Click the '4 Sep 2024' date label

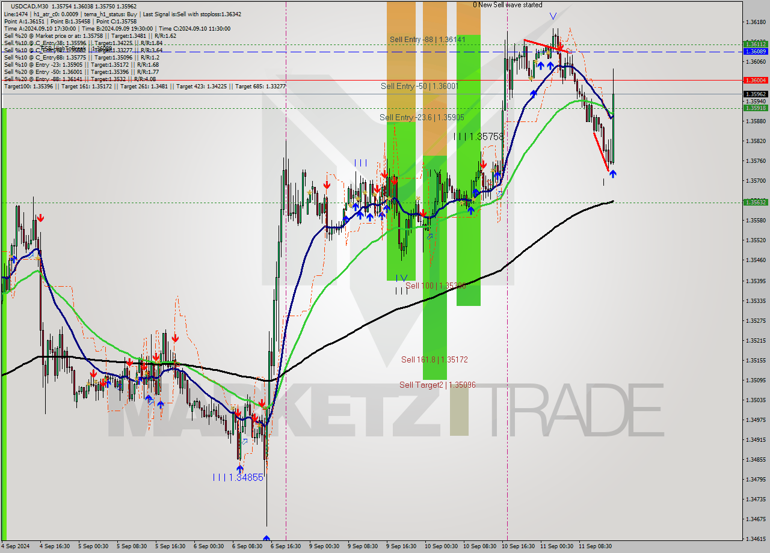tap(15, 546)
